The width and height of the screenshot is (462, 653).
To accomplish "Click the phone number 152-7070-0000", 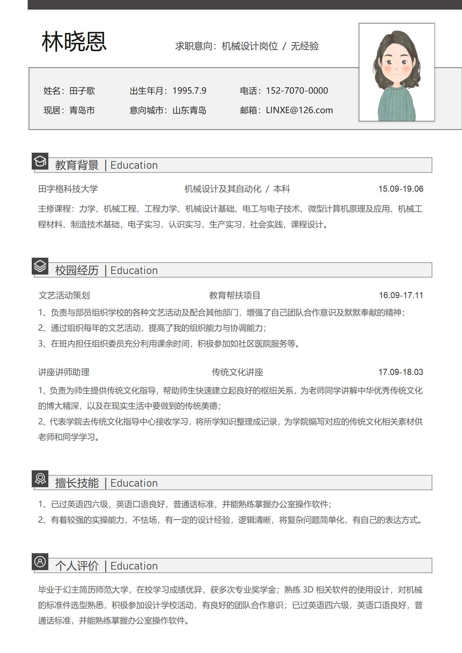I will click(x=297, y=91).
